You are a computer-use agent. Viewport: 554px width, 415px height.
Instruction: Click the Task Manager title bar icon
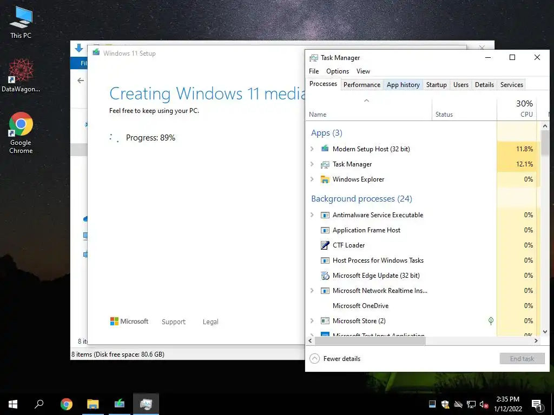coord(313,58)
